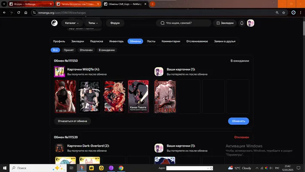
Task: Open Task View in taskbar
Action: (71, 168)
